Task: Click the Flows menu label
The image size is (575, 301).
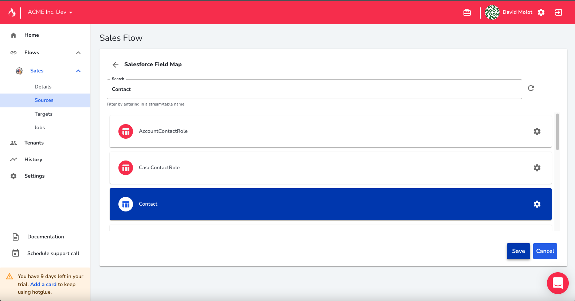Action: [x=32, y=52]
